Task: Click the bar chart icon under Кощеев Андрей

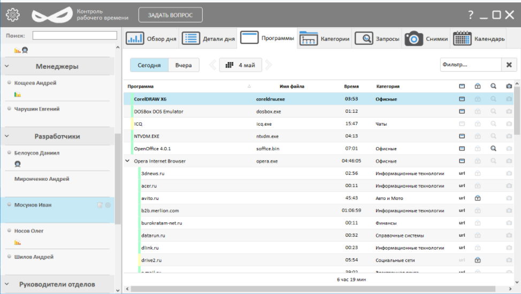Action: tap(18, 95)
